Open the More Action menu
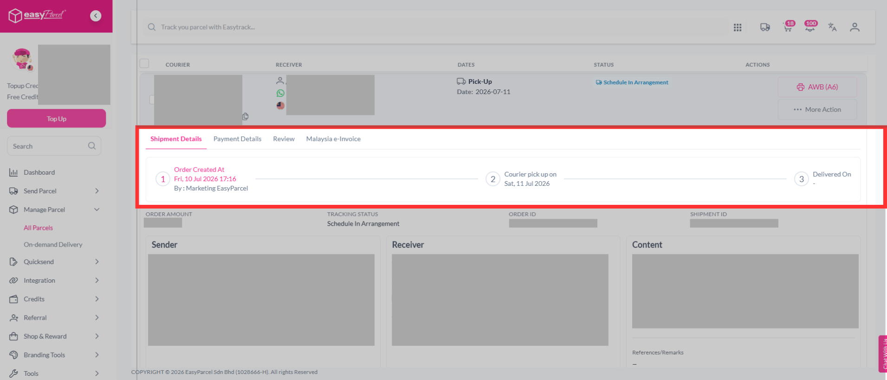Screen dimensions: 887x380 pyautogui.click(x=817, y=110)
